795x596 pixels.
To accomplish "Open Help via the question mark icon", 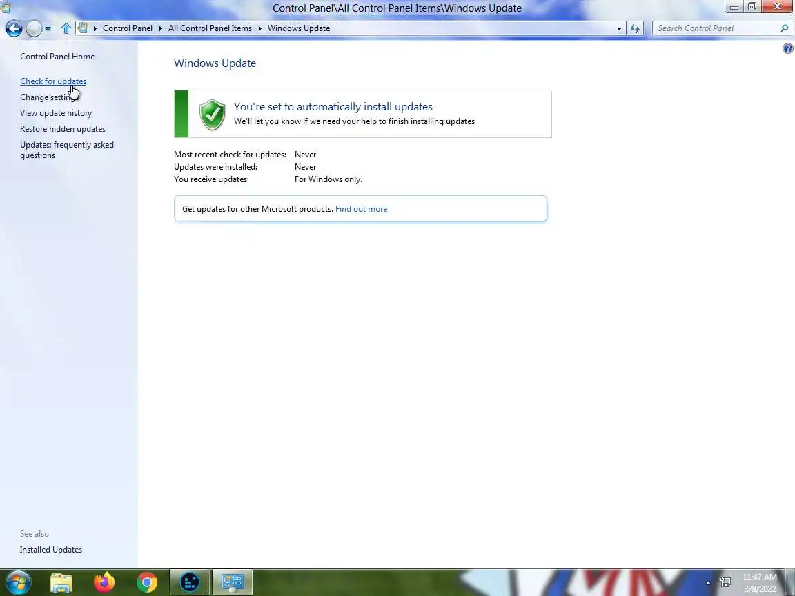I will [788, 48].
